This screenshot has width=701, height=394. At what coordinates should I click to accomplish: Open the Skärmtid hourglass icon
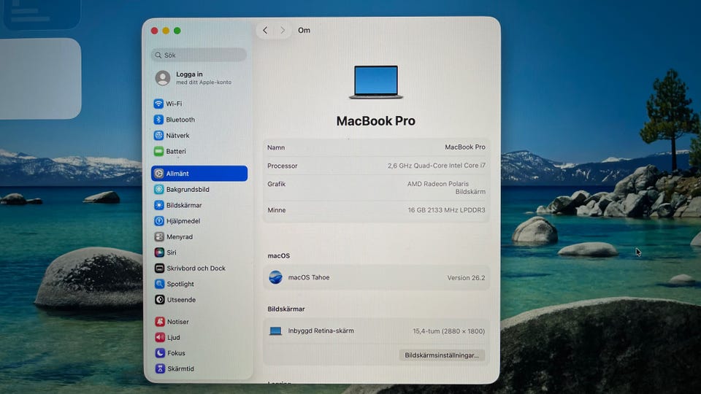tap(160, 368)
